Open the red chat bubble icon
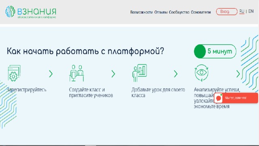 pos(219,98)
